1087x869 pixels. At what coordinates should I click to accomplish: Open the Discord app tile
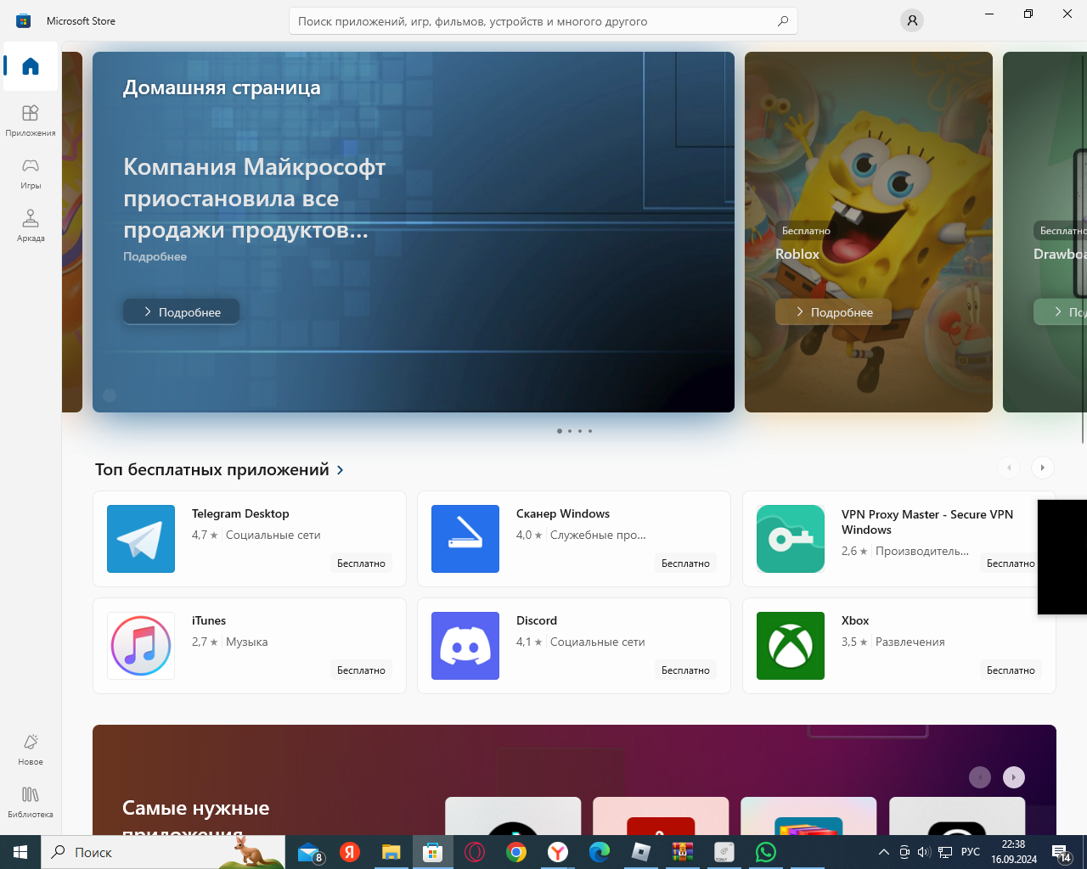pyautogui.click(x=574, y=646)
